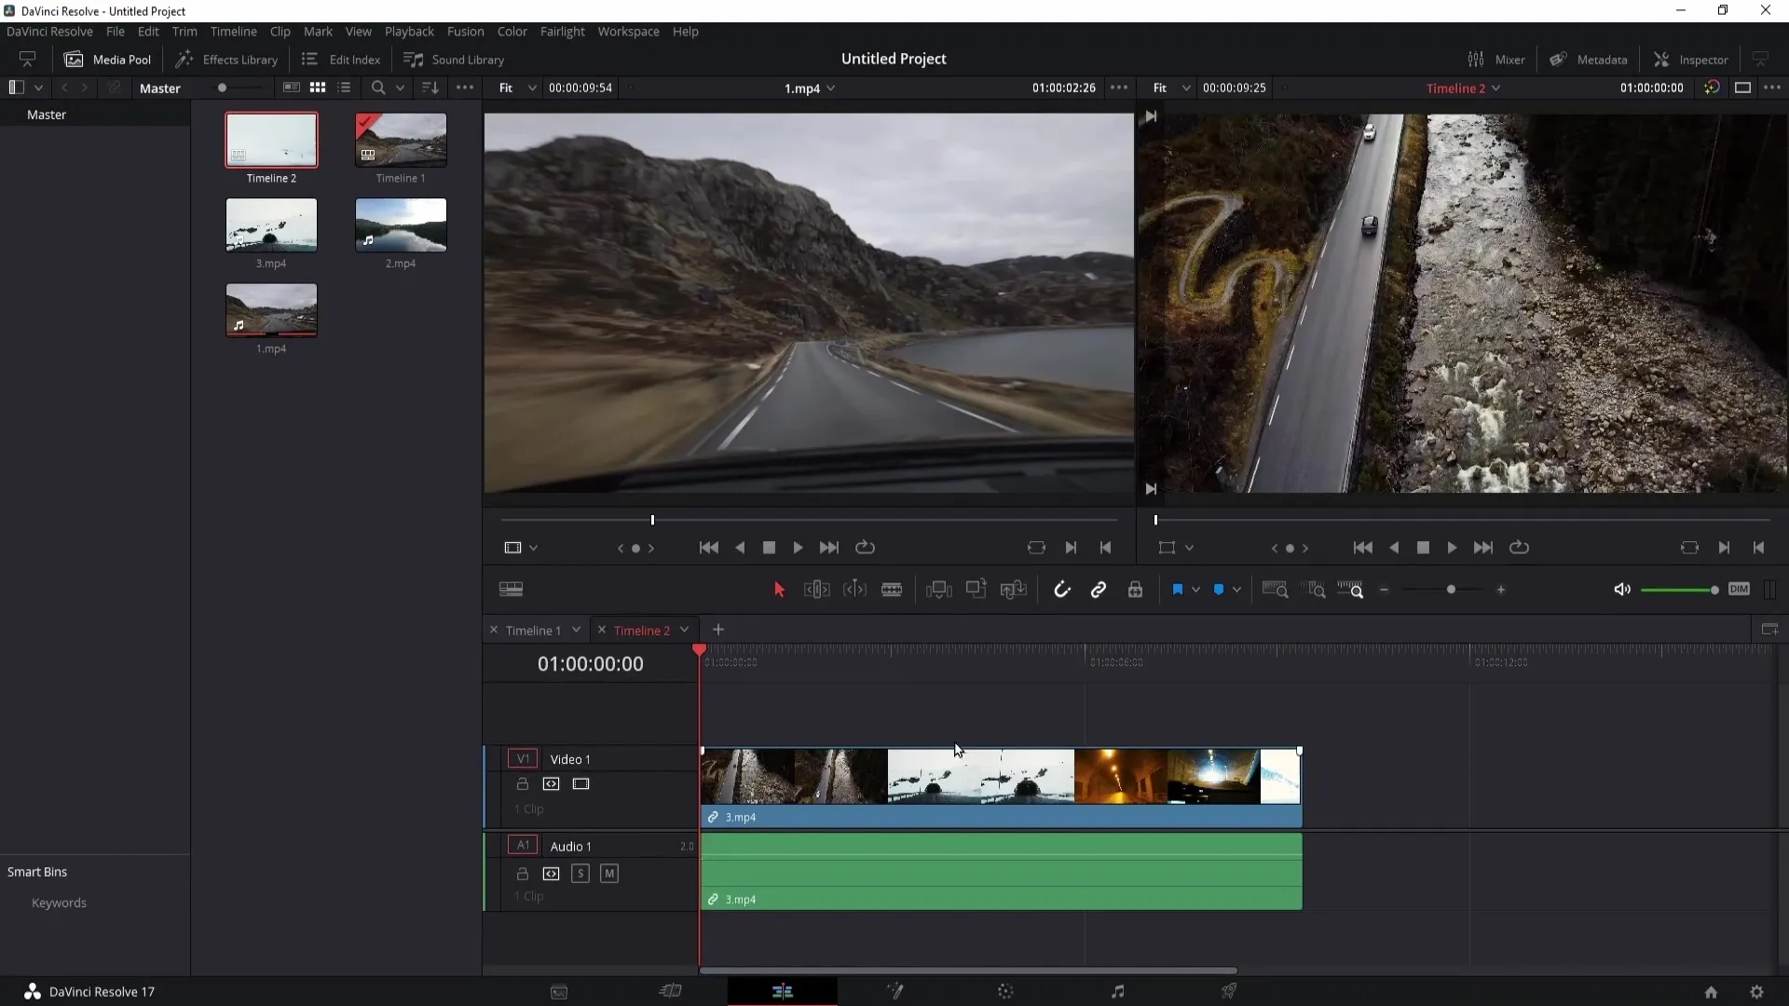This screenshot has width=1789, height=1006.
Task: Open the media pool search options dropdown
Action: click(400, 88)
